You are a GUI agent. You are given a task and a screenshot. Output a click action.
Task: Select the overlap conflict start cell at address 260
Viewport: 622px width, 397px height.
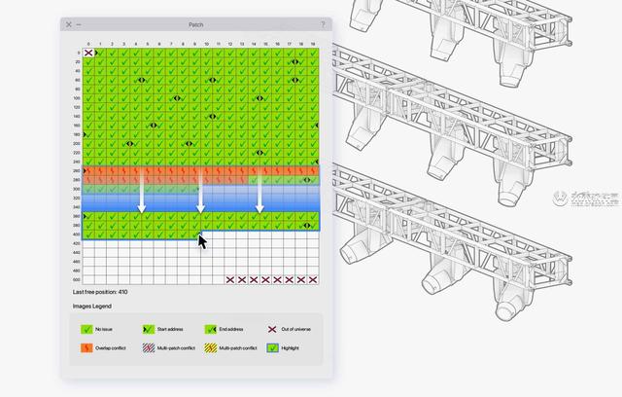coord(88,171)
